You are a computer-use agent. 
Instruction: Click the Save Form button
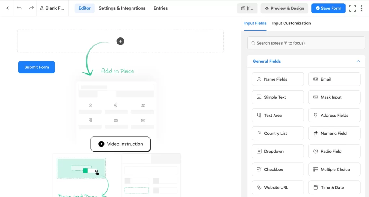328,8
